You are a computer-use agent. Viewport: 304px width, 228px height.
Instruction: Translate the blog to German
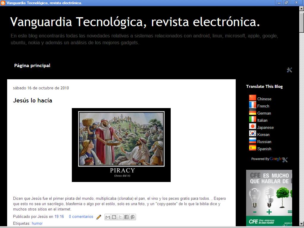tap(264, 113)
